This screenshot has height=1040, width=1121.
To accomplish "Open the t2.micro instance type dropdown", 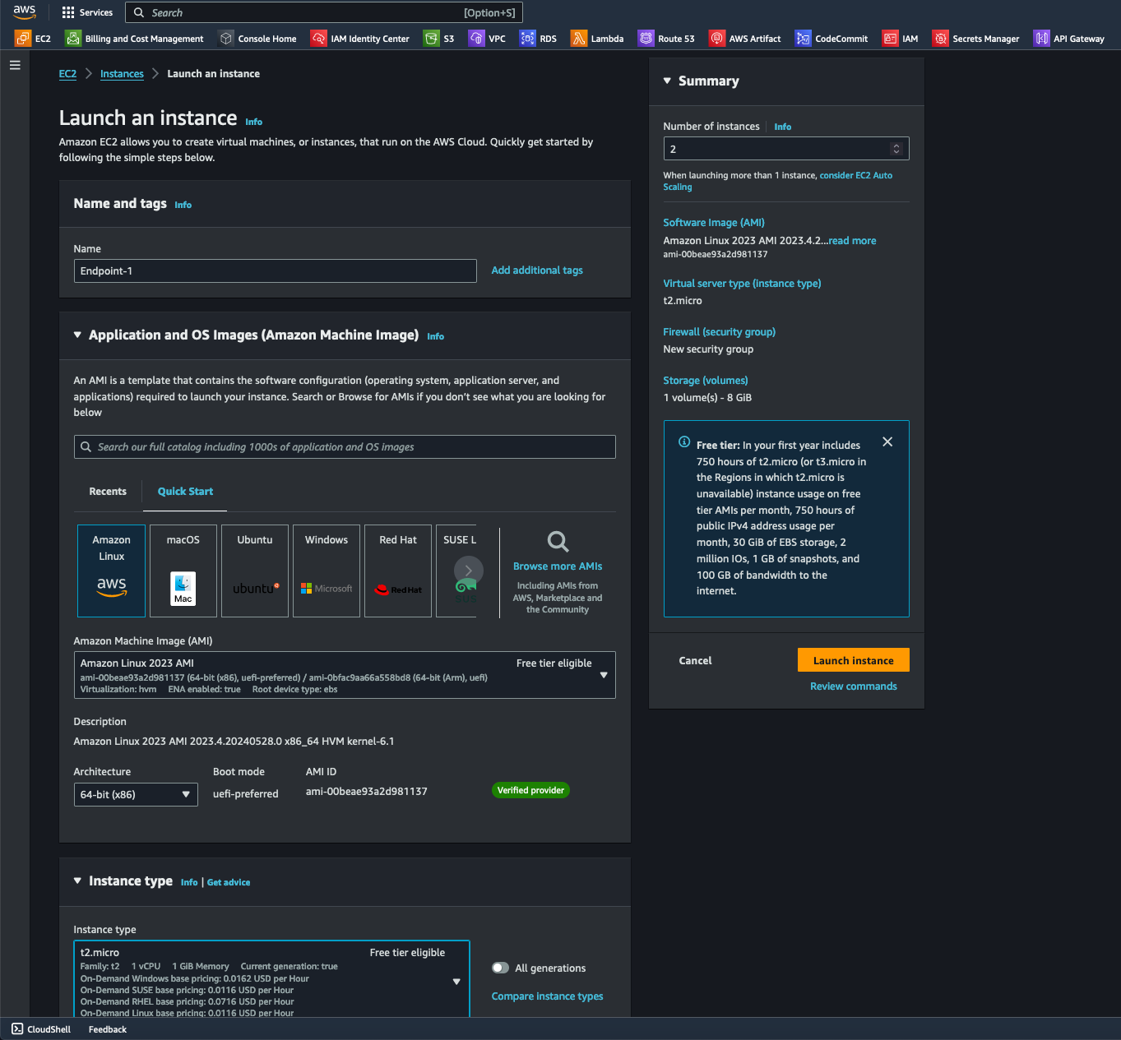I will click(x=271, y=981).
